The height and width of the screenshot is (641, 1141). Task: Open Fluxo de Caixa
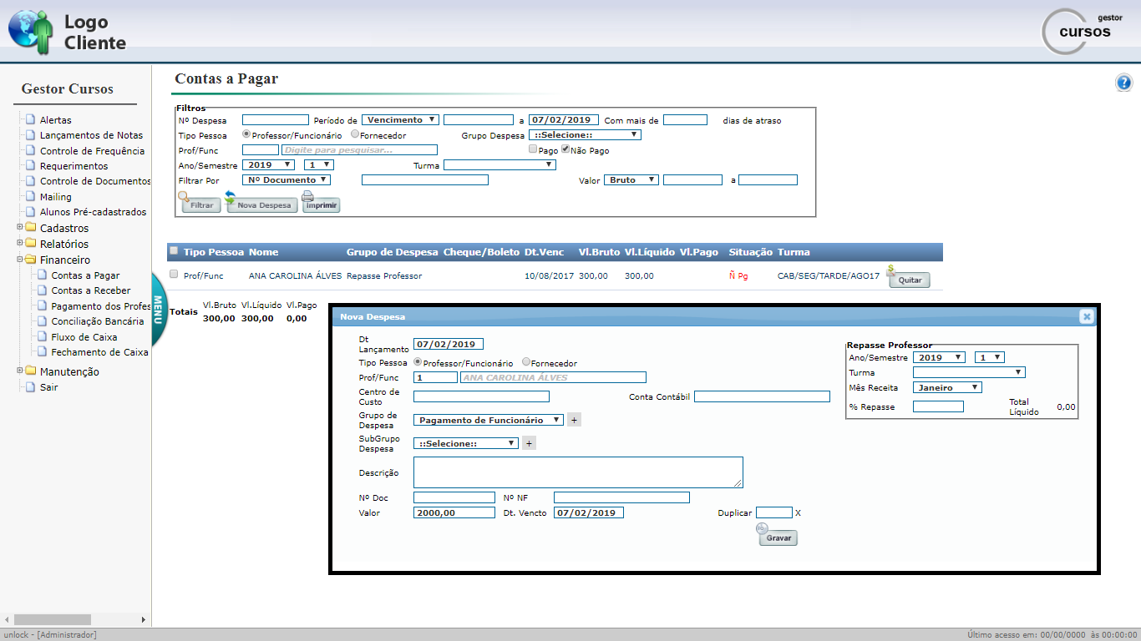(84, 337)
